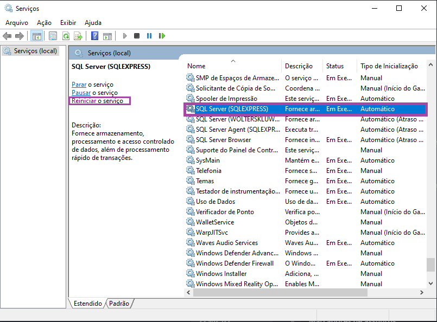This screenshot has height=322, width=437.
Task: Select Serviços (local) in left tree
Action: (x=30, y=51)
